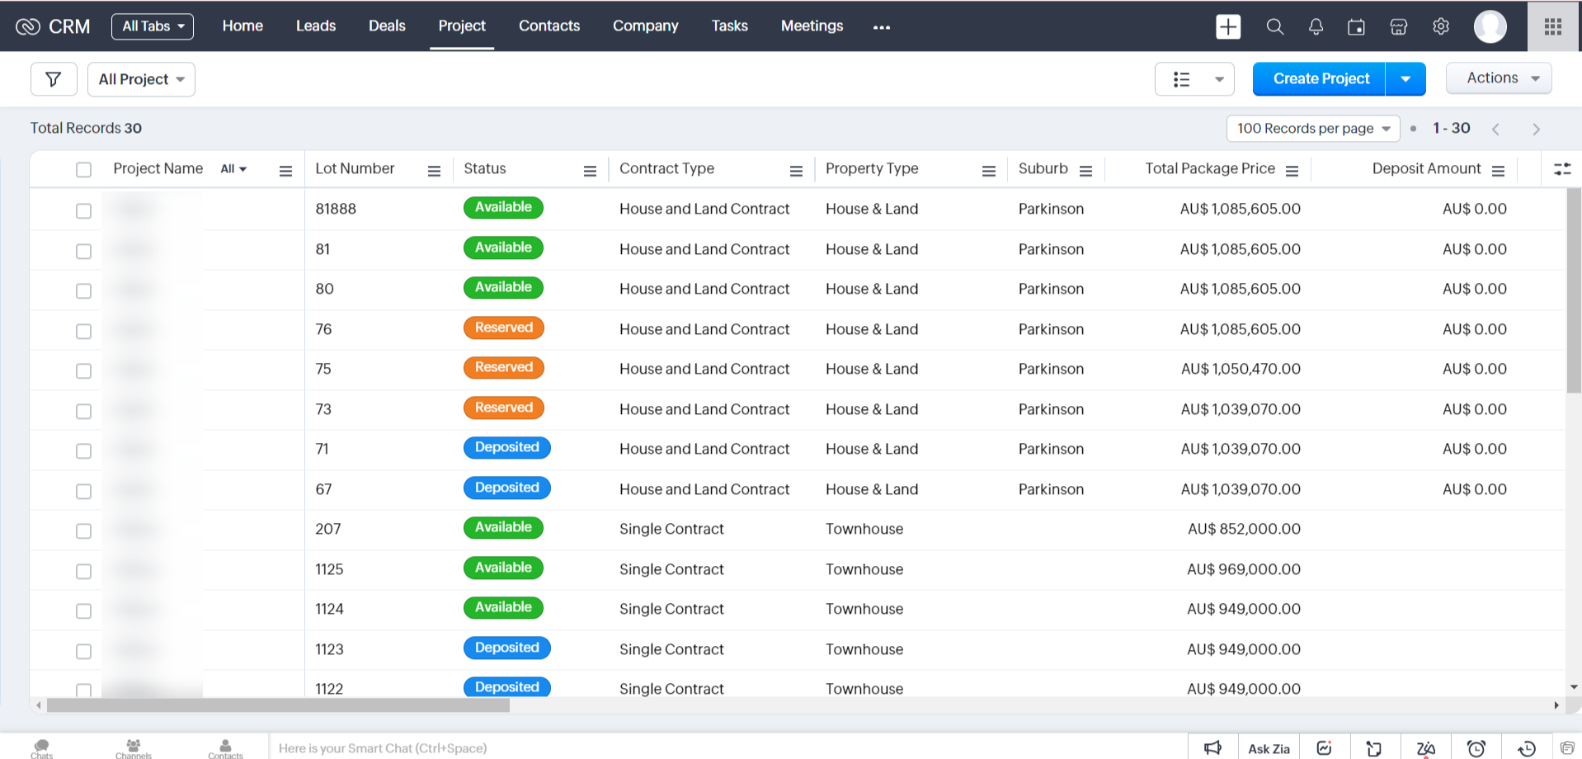Click the horizontal scrollbar of the table
The width and height of the screenshot is (1582, 759).
(278, 705)
